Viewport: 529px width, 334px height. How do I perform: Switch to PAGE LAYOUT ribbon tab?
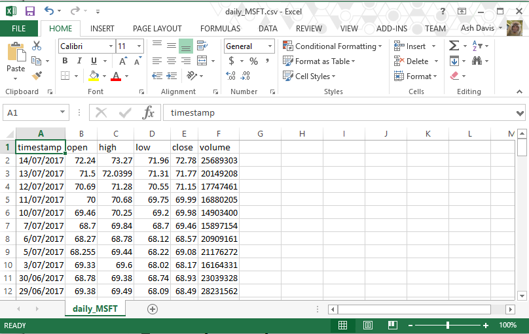coord(157,29)
